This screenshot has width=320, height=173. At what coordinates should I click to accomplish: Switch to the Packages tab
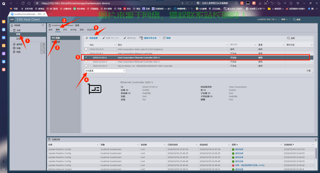pyautogui.click(x=73, y=30)
